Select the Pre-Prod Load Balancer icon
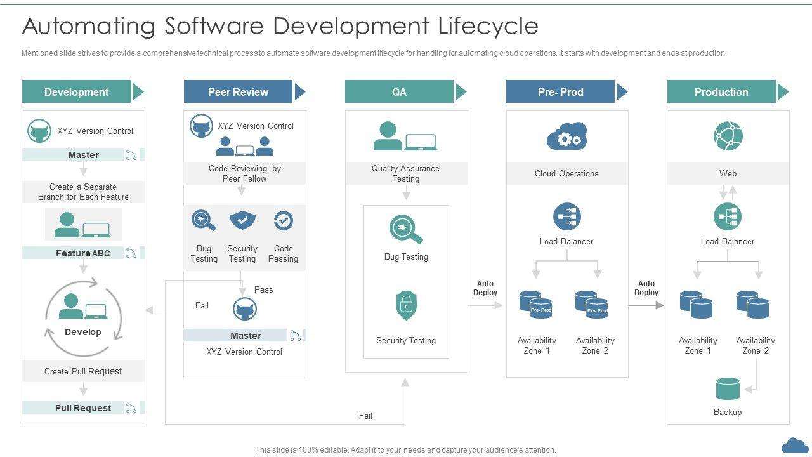 (x=566, y=217)
